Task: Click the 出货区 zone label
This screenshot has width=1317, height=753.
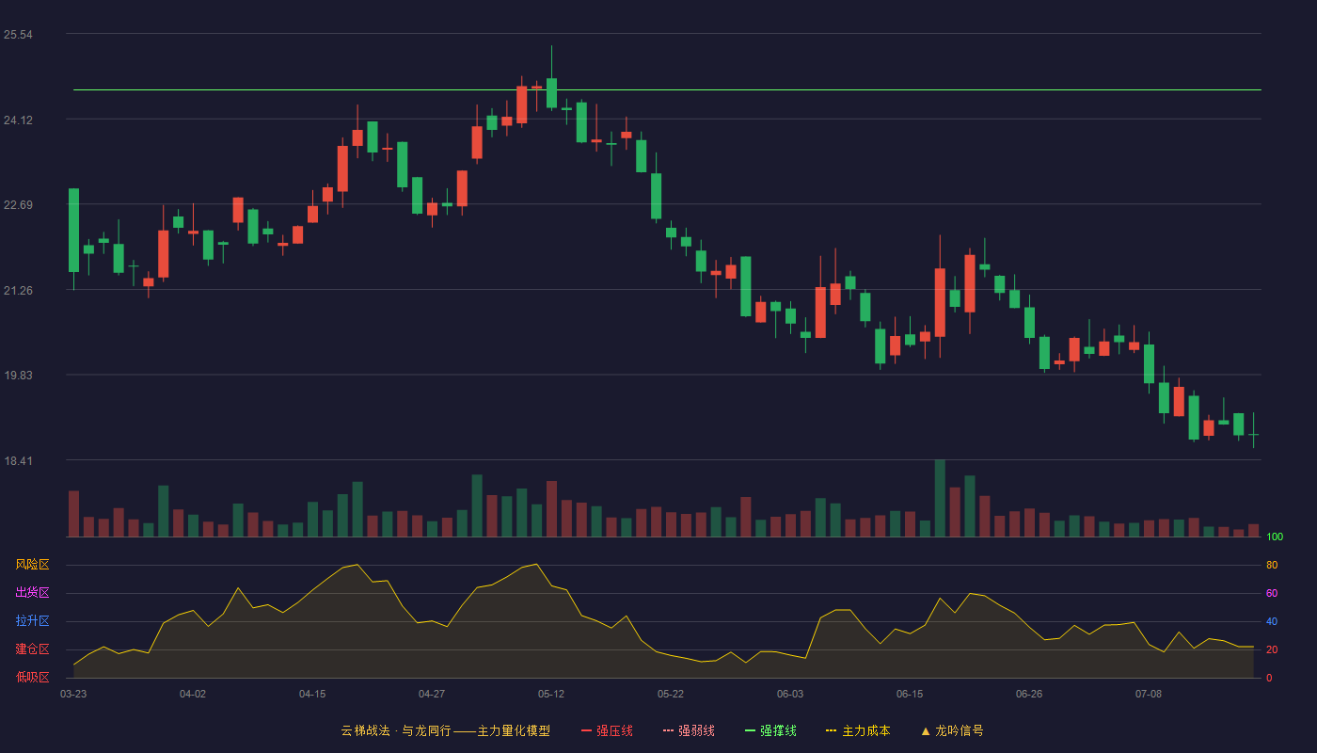Action: [32, 593]
